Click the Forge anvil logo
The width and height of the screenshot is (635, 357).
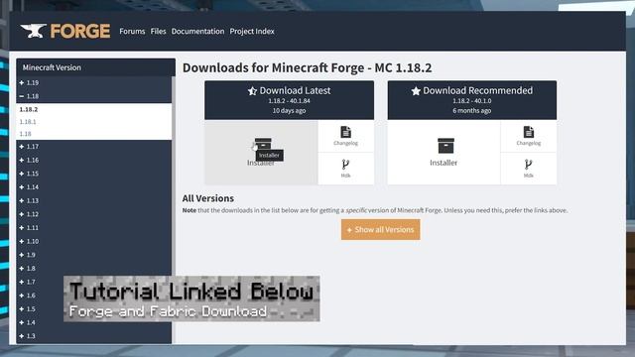pos(33,31)
